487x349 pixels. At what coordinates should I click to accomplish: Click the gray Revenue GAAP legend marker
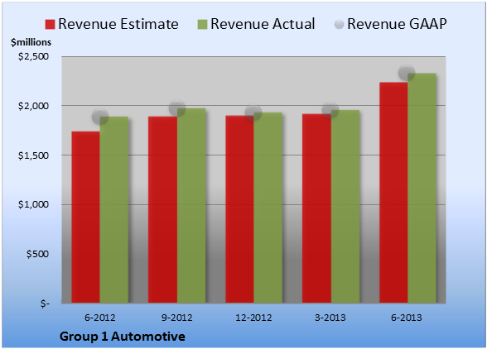[340, 25]
